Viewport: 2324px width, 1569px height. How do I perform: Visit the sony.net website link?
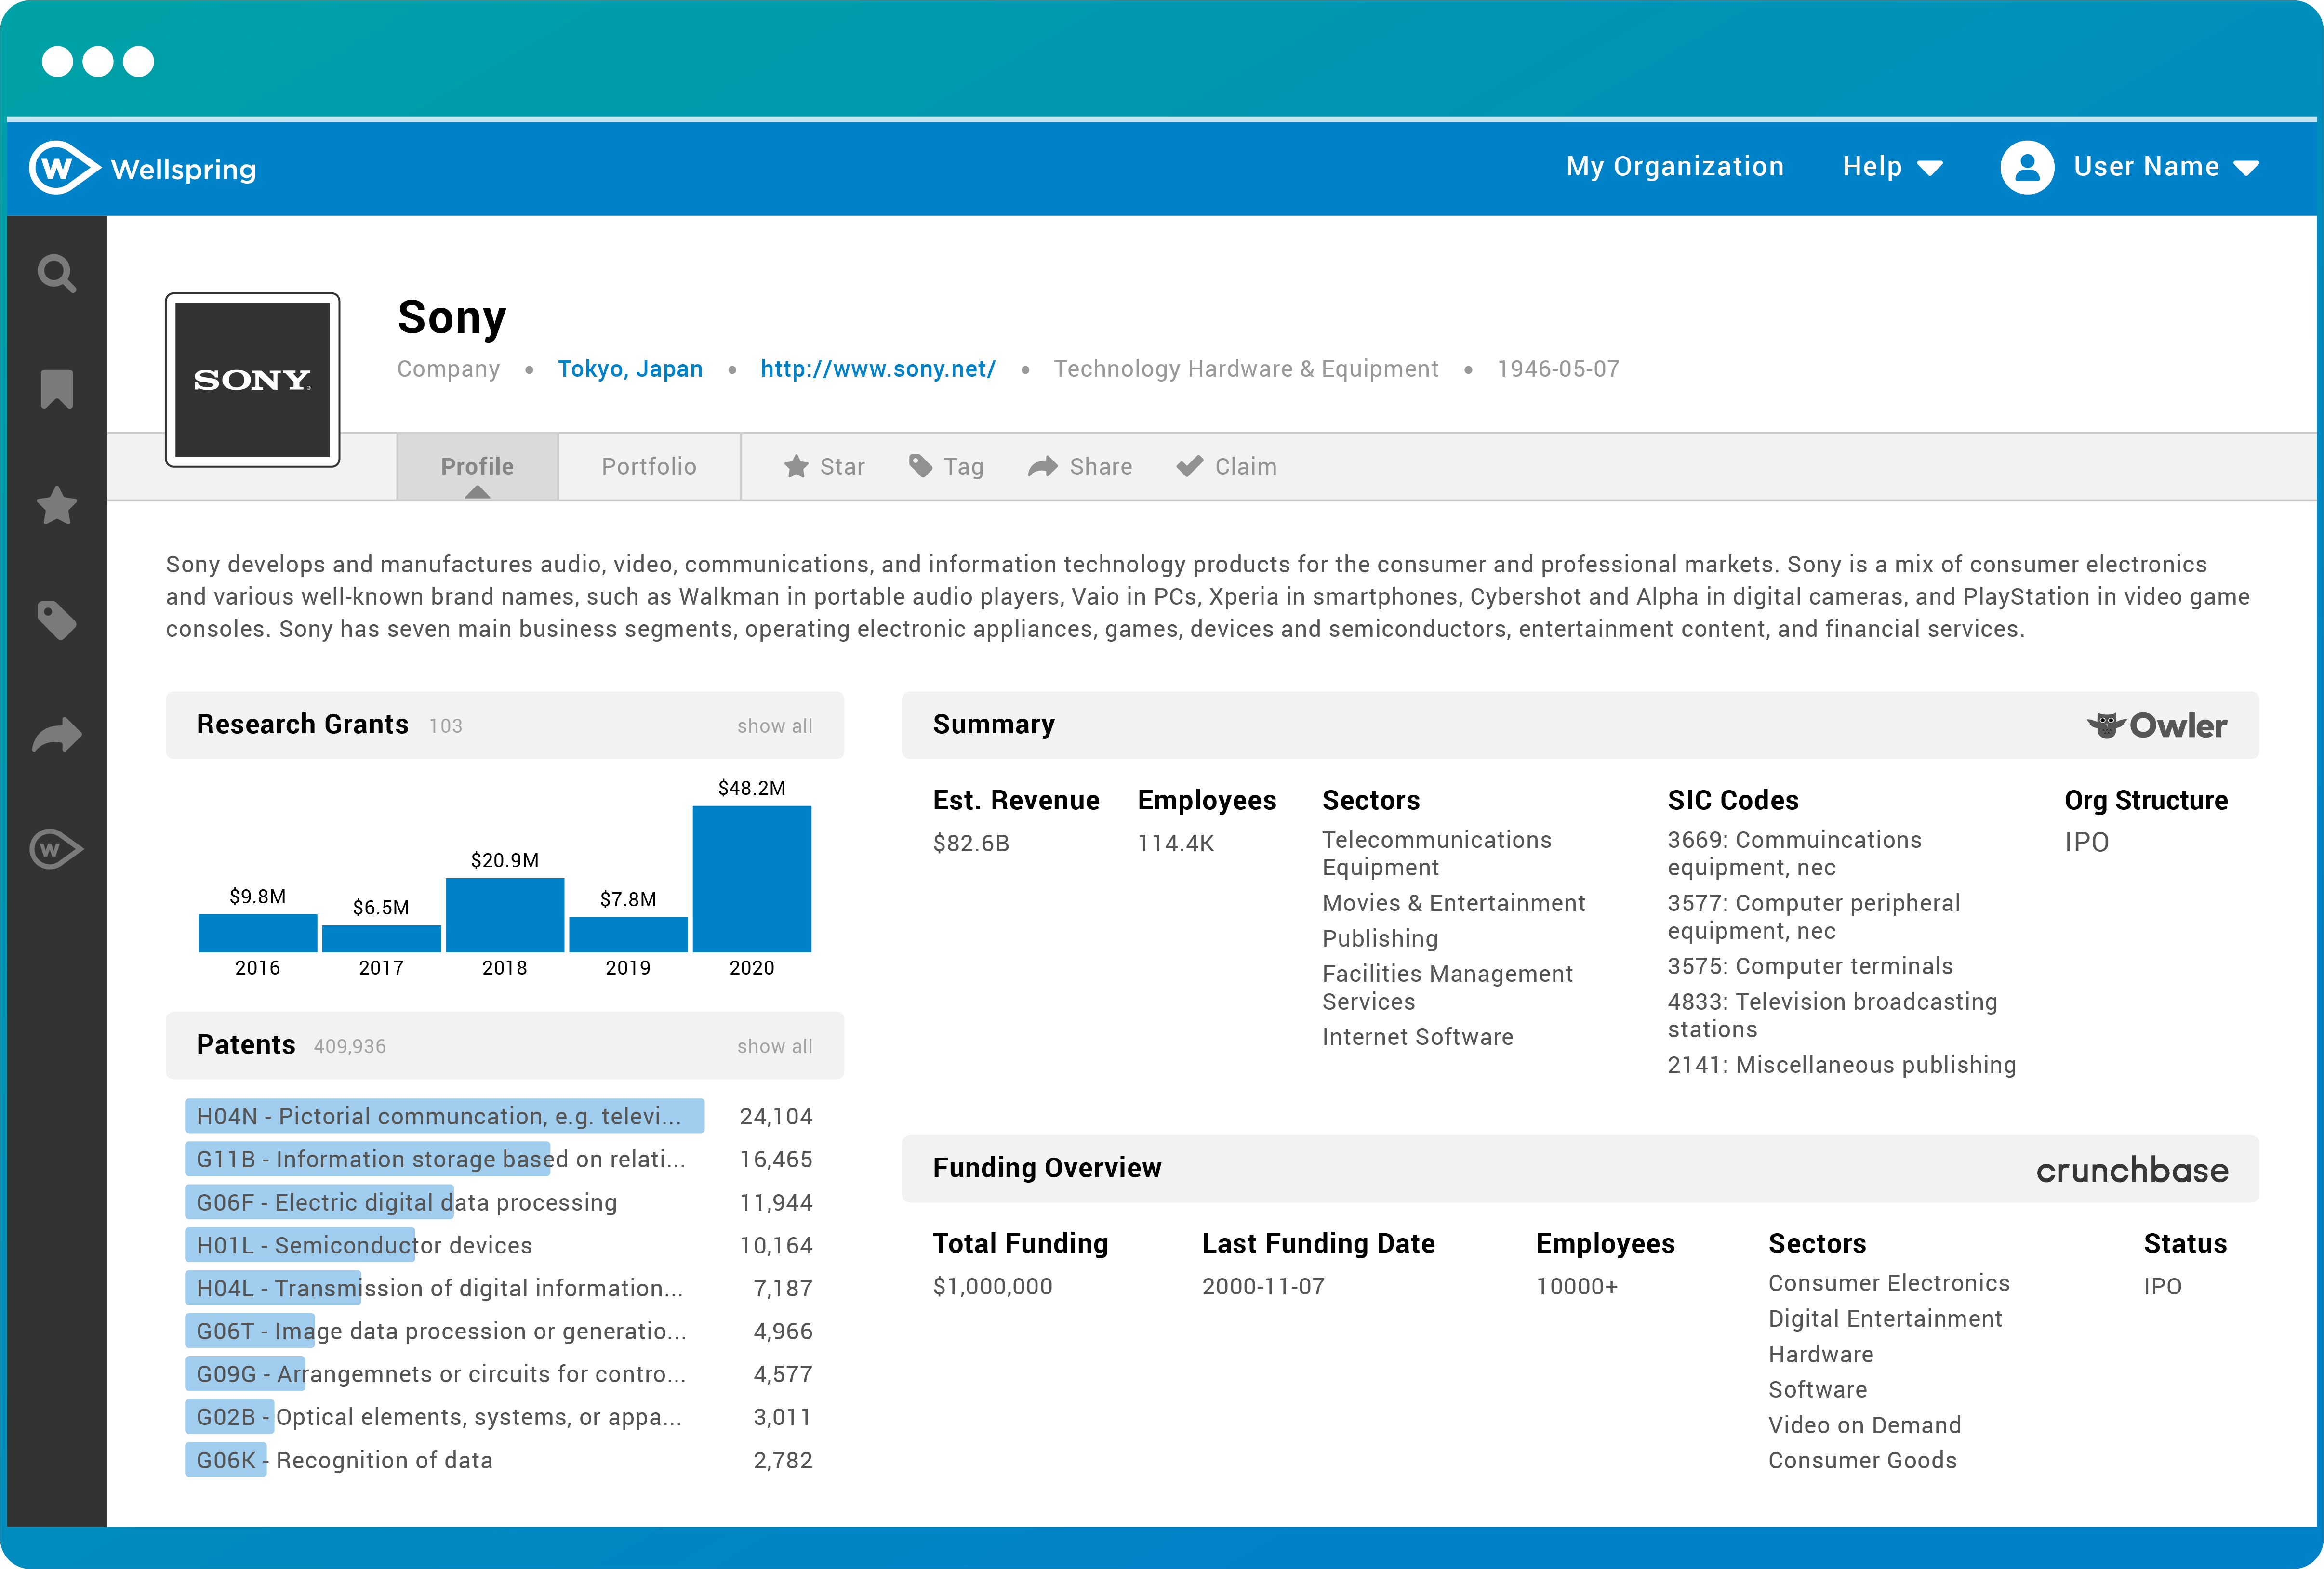point(877,369)
